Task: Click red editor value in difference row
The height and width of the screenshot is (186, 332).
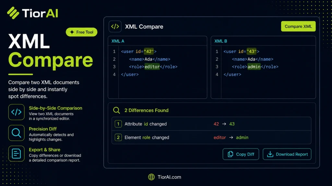Action: click(219, 138)
